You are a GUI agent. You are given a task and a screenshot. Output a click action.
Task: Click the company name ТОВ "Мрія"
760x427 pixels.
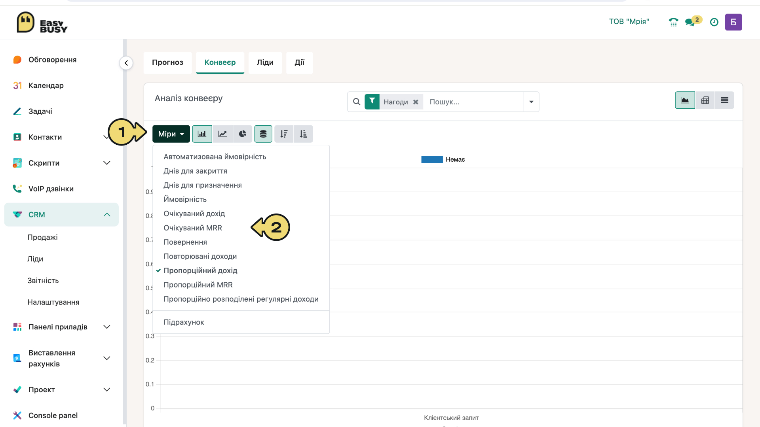coord(629,22)
